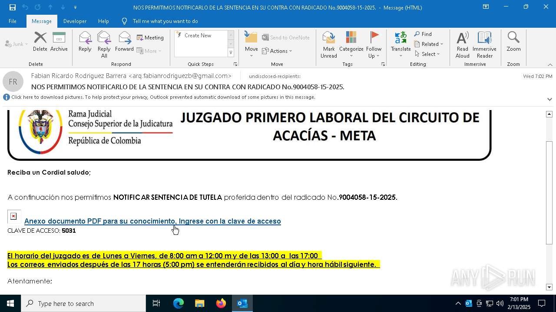Archive the message

[59, 42]
